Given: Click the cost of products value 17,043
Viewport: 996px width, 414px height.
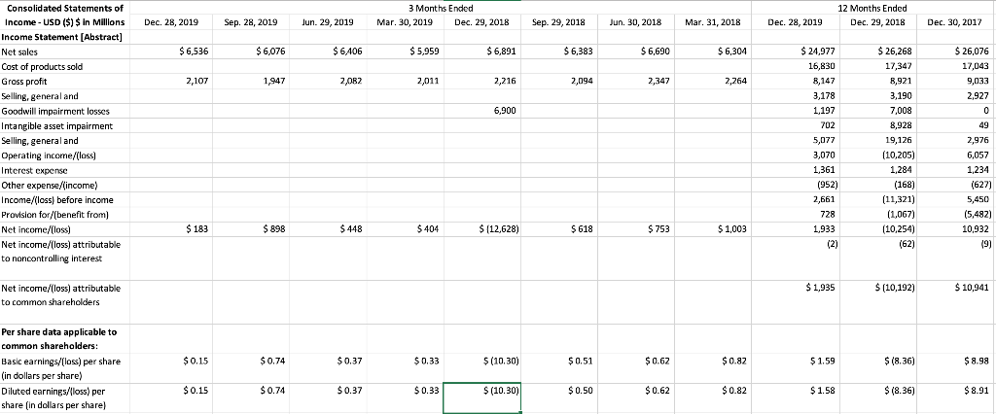Looking at the screenshot, I should pyautogui.click(x=975, y=66).
